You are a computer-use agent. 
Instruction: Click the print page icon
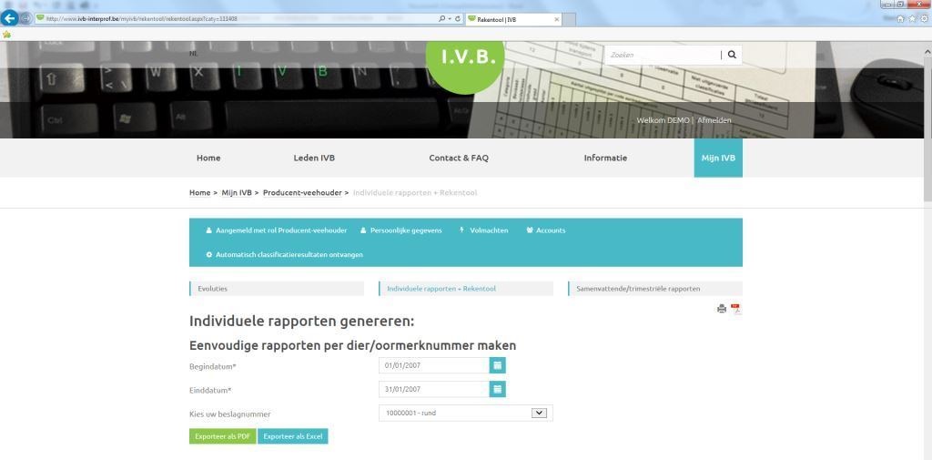click(722, 309)
